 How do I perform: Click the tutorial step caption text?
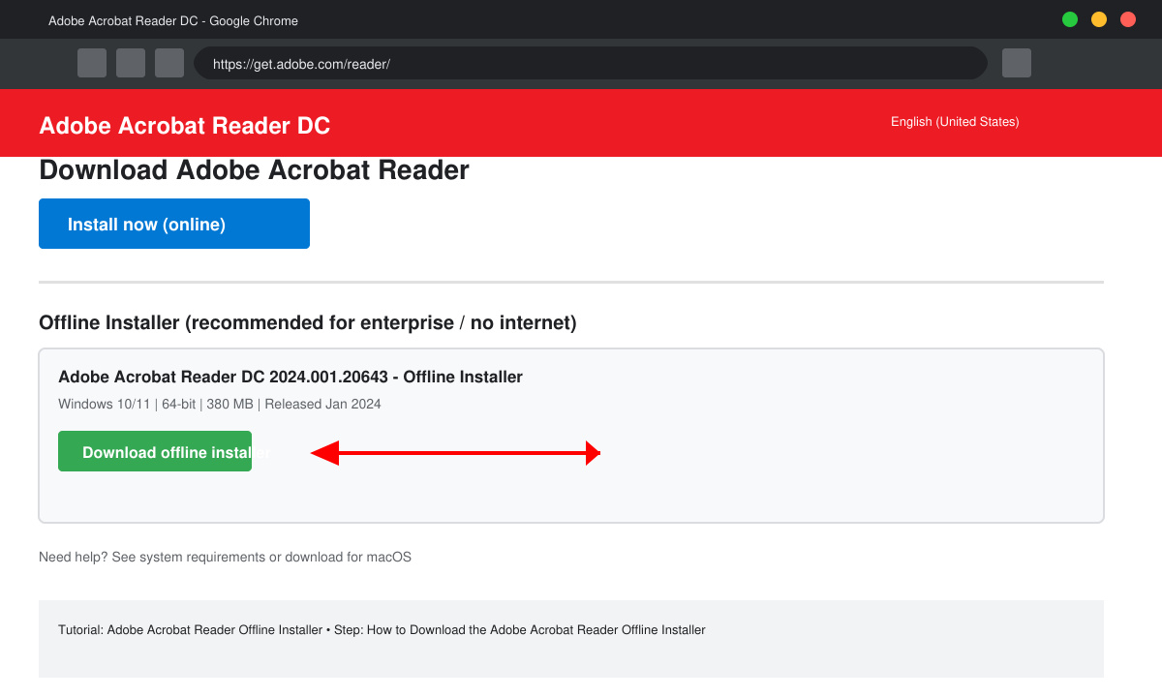382,630
